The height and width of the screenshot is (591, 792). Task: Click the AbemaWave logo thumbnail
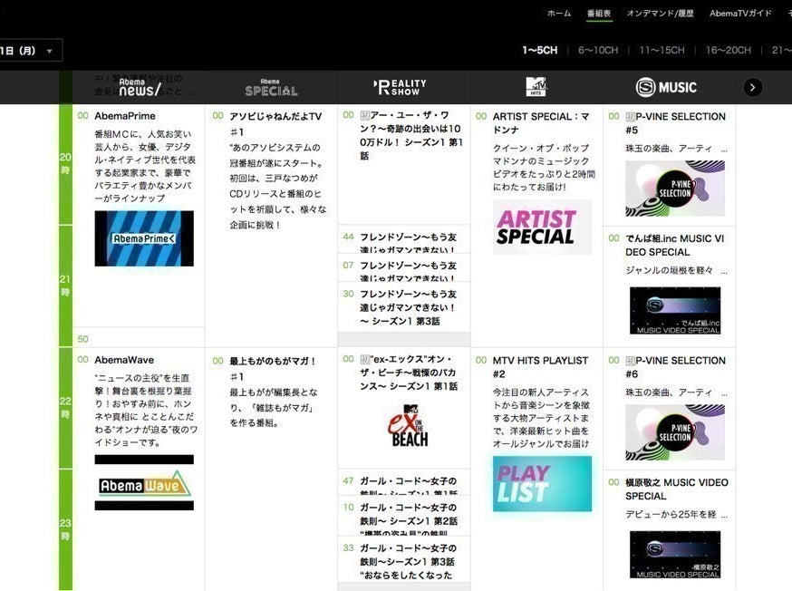pos(144,482)
